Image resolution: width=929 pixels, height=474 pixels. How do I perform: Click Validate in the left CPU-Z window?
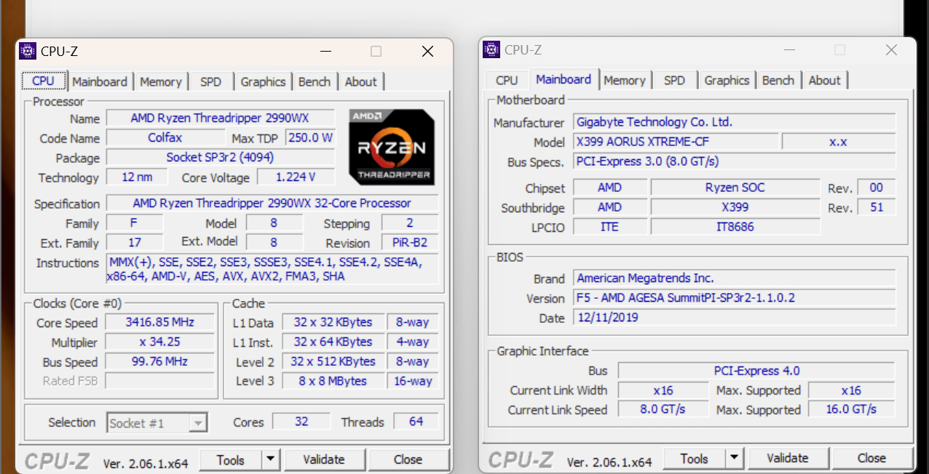tap(324, 459)
